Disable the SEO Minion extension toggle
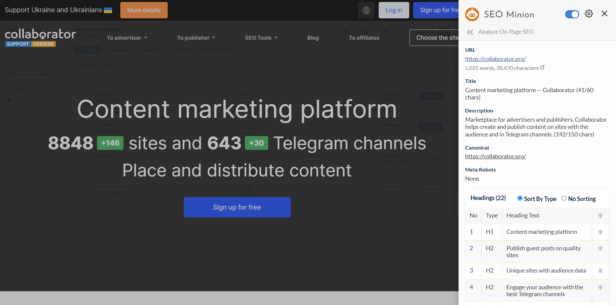Image resolution: width=616 pixels, height=305 pixels. click(x=572, y=14)
